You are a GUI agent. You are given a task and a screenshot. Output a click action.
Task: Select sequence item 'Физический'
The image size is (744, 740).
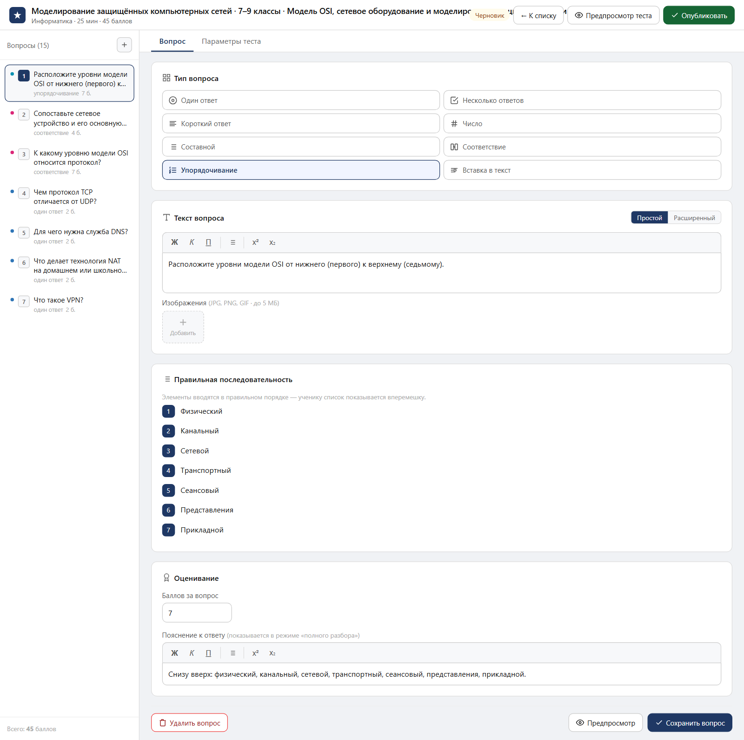point(201,411)
